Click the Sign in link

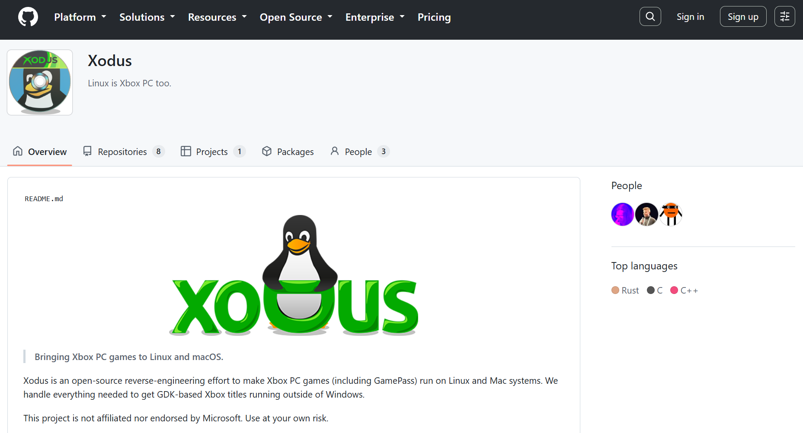coord(690,17)
